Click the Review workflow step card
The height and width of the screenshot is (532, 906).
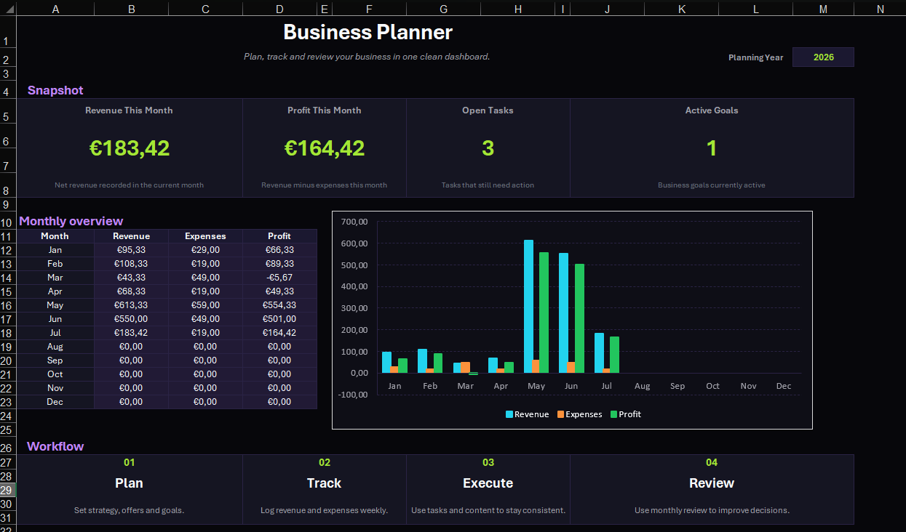pyautogui.click(x=712, y=489)
